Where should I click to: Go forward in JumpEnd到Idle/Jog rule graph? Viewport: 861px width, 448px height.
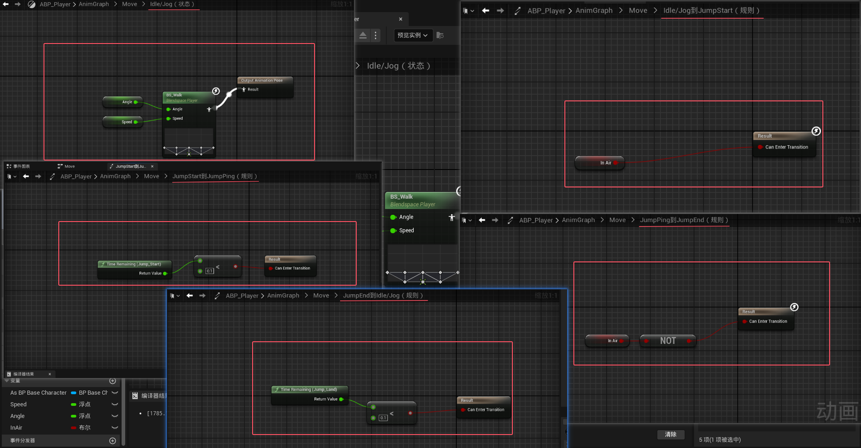pyautogui.click(x=202, y=296)
